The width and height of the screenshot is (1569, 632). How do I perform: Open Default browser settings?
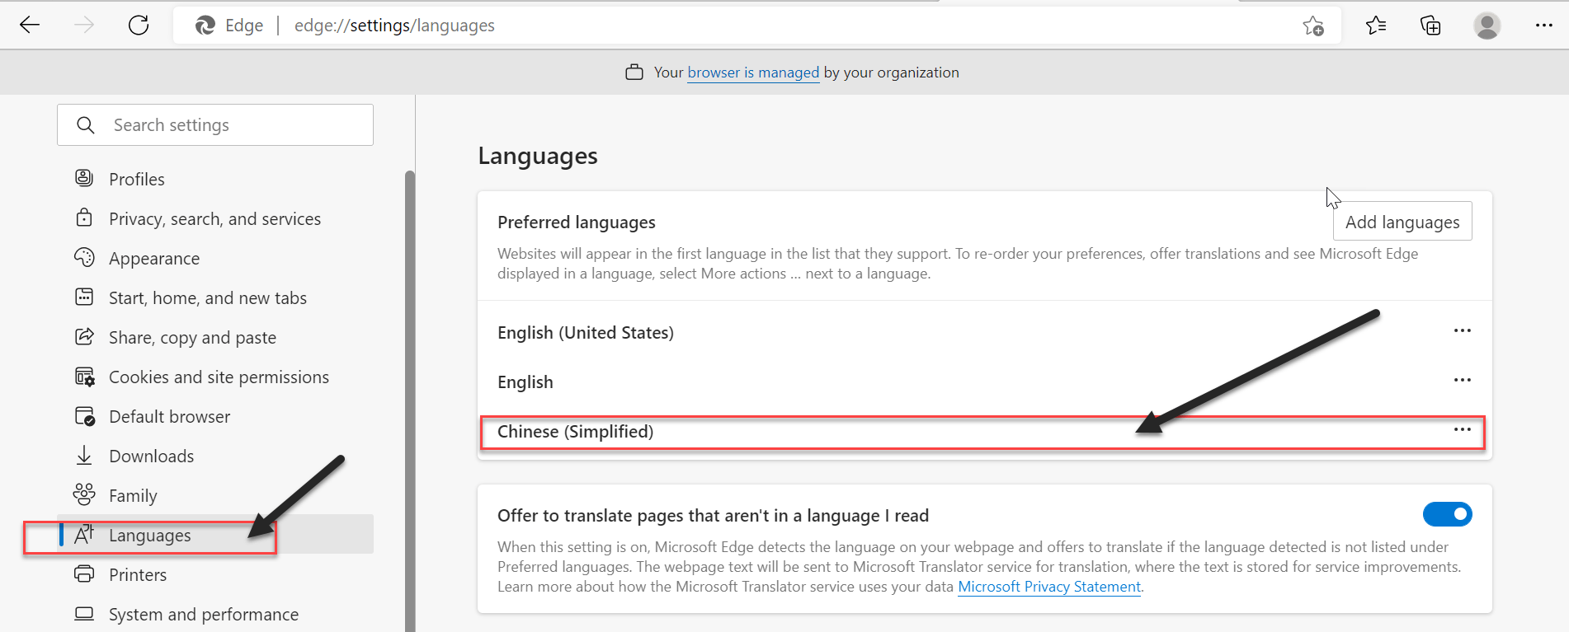(x=169, y=416)
